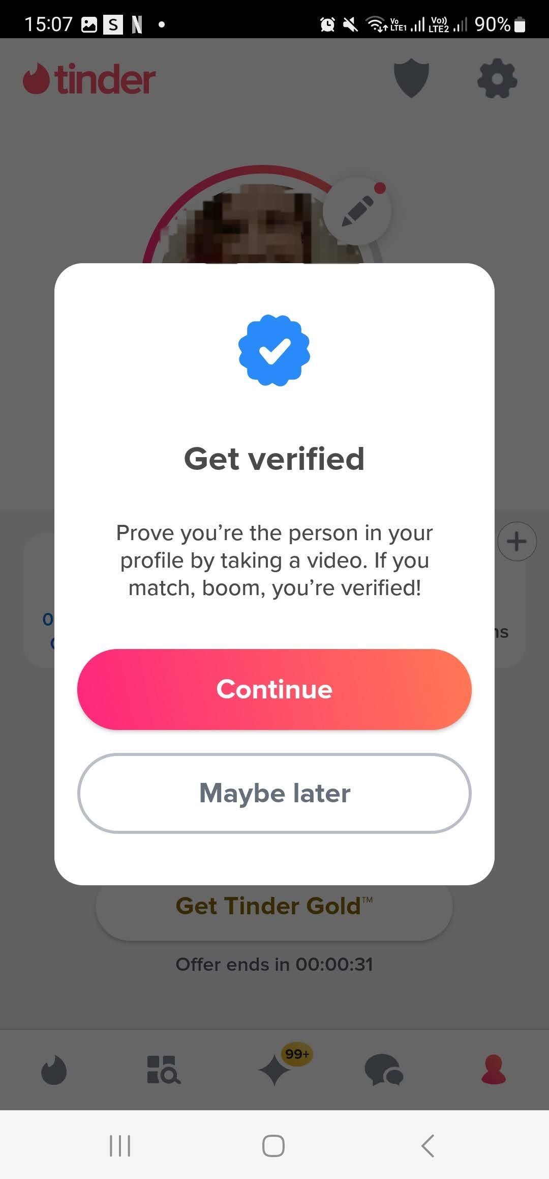The width and height of the screenshot is (549, 1179).
Task: Tap the offer countdown timer text
Action: pos(274,964)
